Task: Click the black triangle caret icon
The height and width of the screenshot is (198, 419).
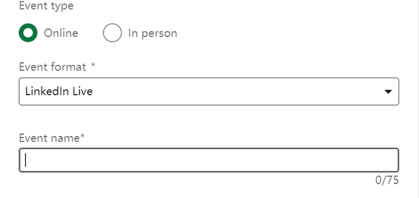Action: (x=388, y=91)
